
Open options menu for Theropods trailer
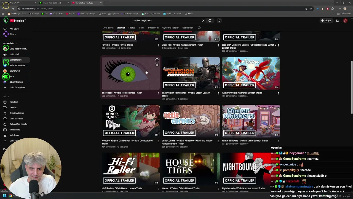(158, 93)
